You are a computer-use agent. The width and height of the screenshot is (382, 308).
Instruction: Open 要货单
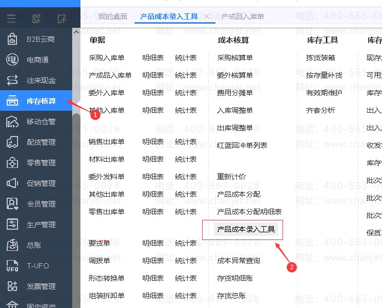click(99, 243)
